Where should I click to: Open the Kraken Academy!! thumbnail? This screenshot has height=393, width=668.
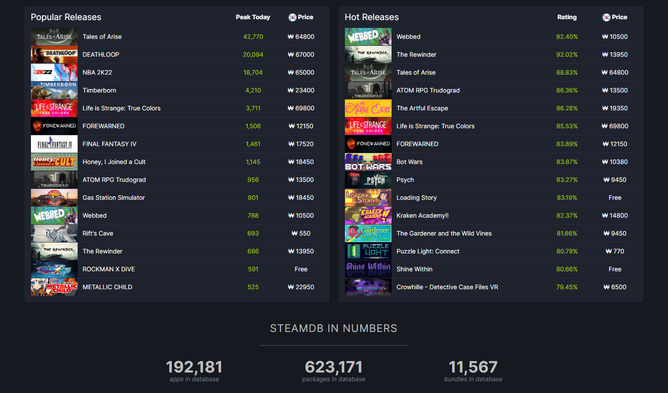click(x=368, y=215)
